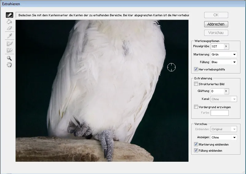Image resolution: width=246 pixels, height=174 pixels.
Task: Select the Kantenverfeinerer edge touchup tool
Action: coord(10,50)
